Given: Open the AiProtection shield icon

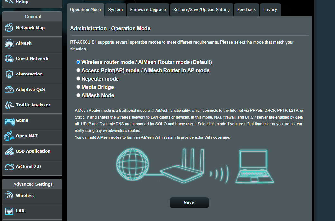Looking at the screenshot, I should (x=9, y=74).
